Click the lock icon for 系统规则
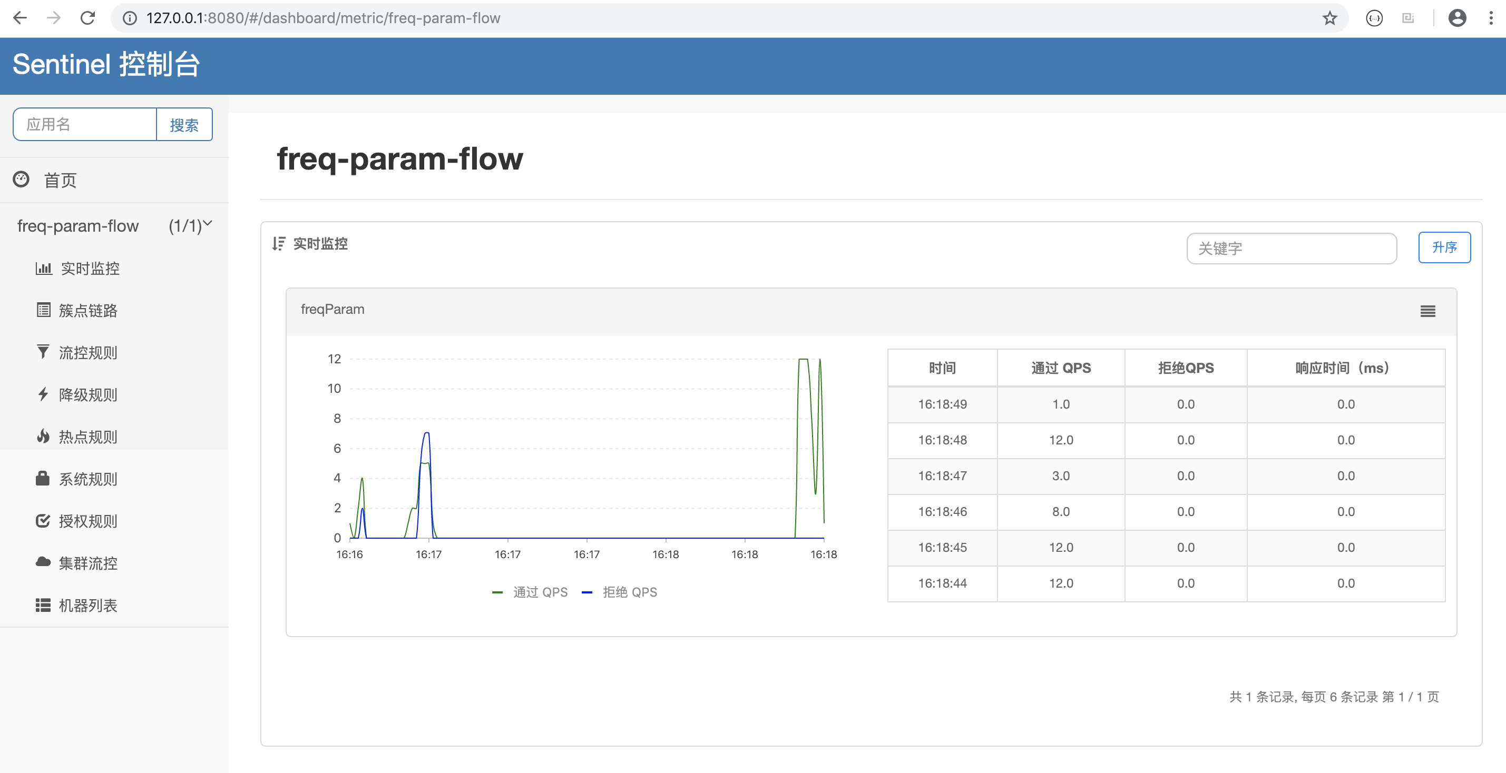Image resolution: width=1506 pixels, height=773 pixels. (x=43, y=478)
